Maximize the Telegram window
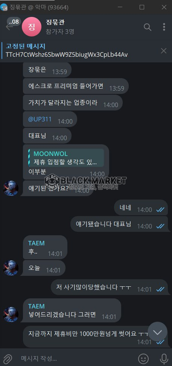172x366 pixels. coord(142,7)
